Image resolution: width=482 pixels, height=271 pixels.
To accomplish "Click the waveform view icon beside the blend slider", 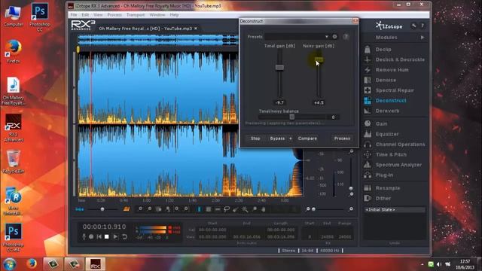I will coord(80,209).
